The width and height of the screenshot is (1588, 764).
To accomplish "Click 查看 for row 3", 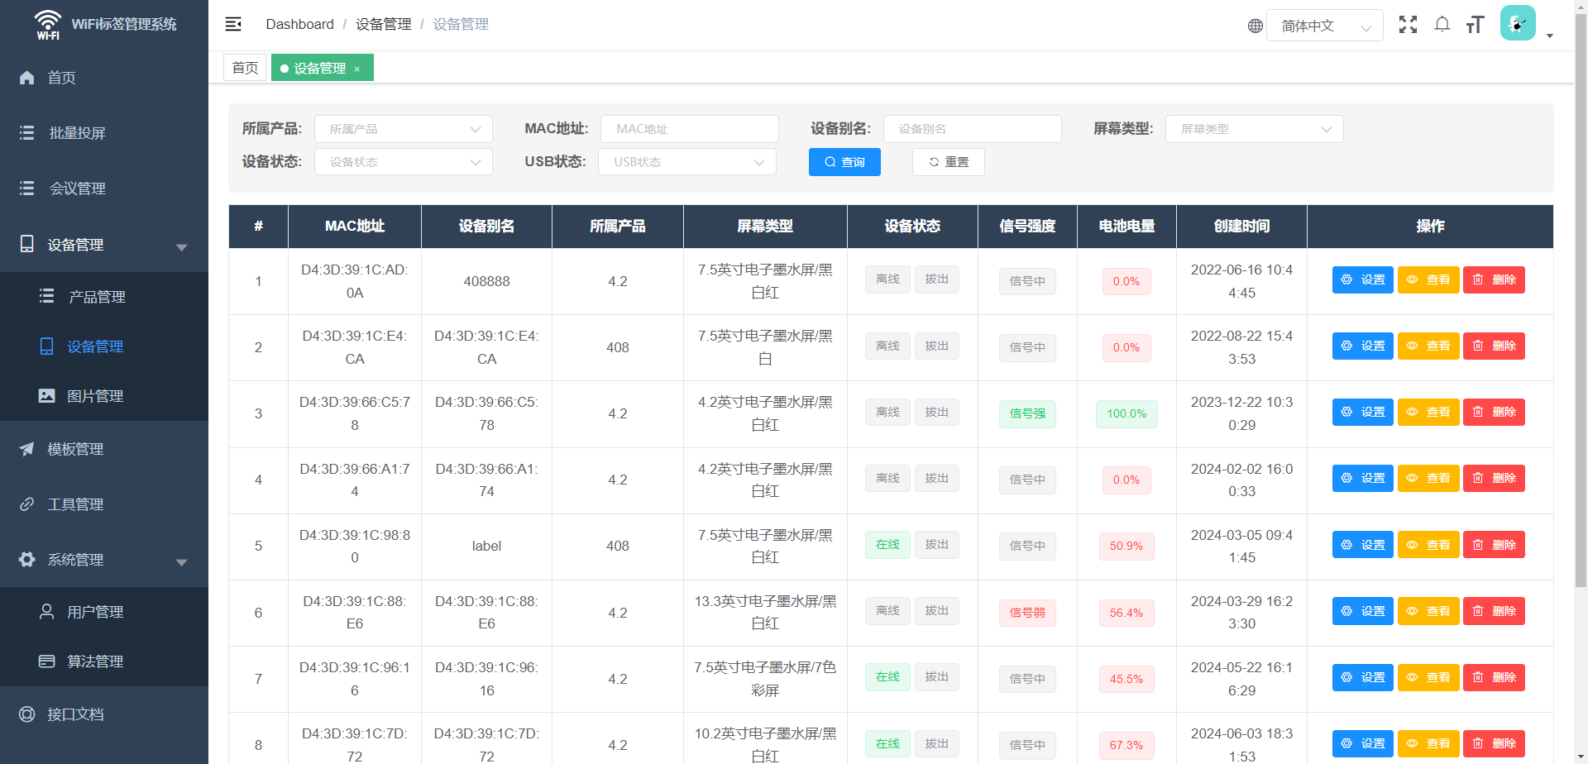I will coord(1428,412).
